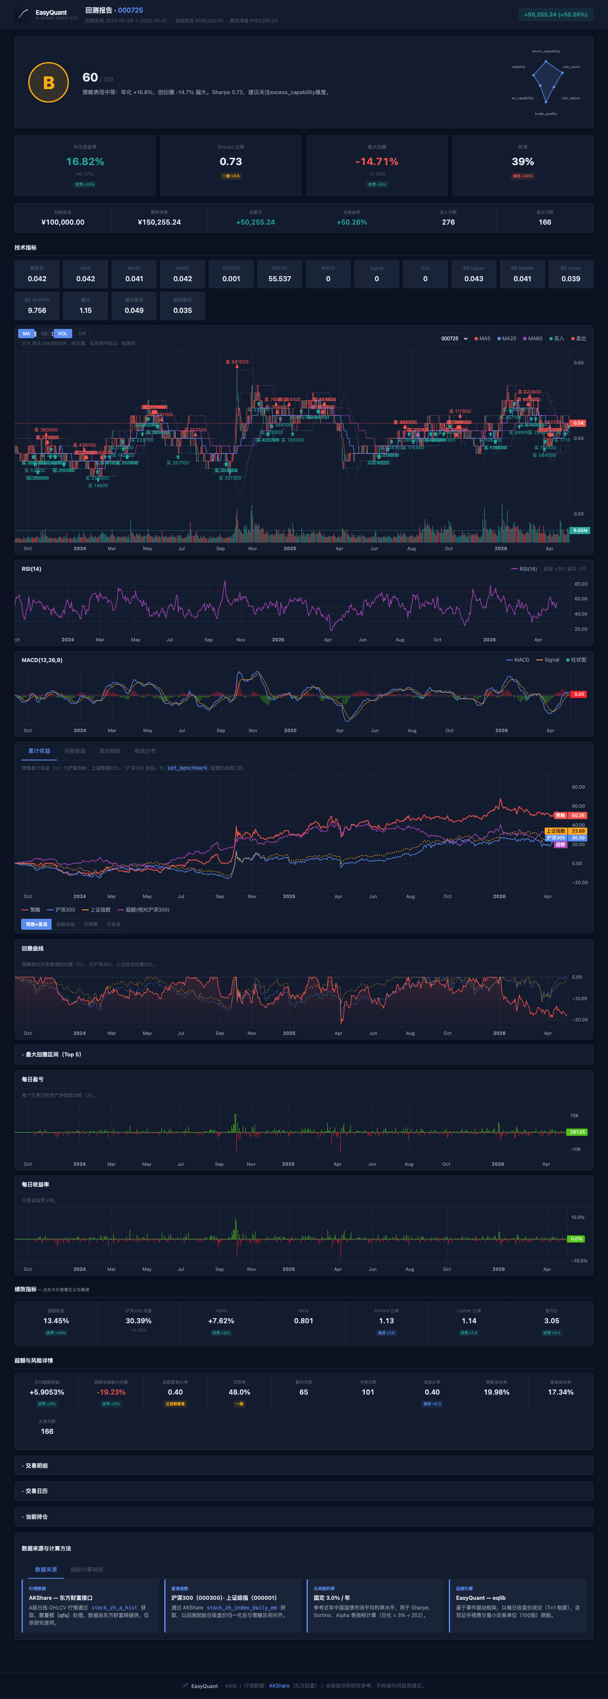Screen dimensions: 608x1699
Task: Toggle Signal line legend in MACD chart
Action: [547, 660]
